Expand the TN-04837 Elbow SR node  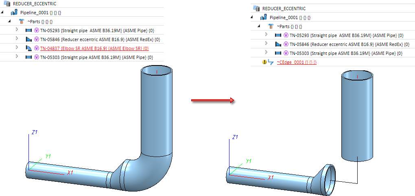pyautogui.click(x=17, y=47)
